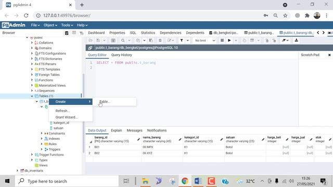Viewport: 333px width, 187px height.
Task: Open Chrome from the Windows taskbar
Action: 185,181
